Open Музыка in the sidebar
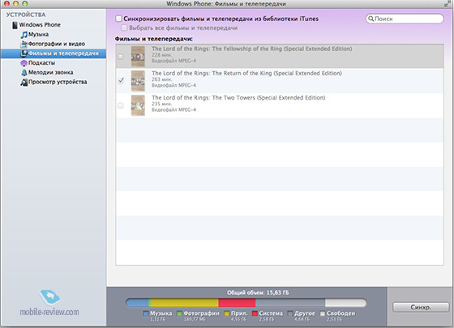Image resolution: width=454 pixels, height=328 pixels. click(x=39, y=34)
